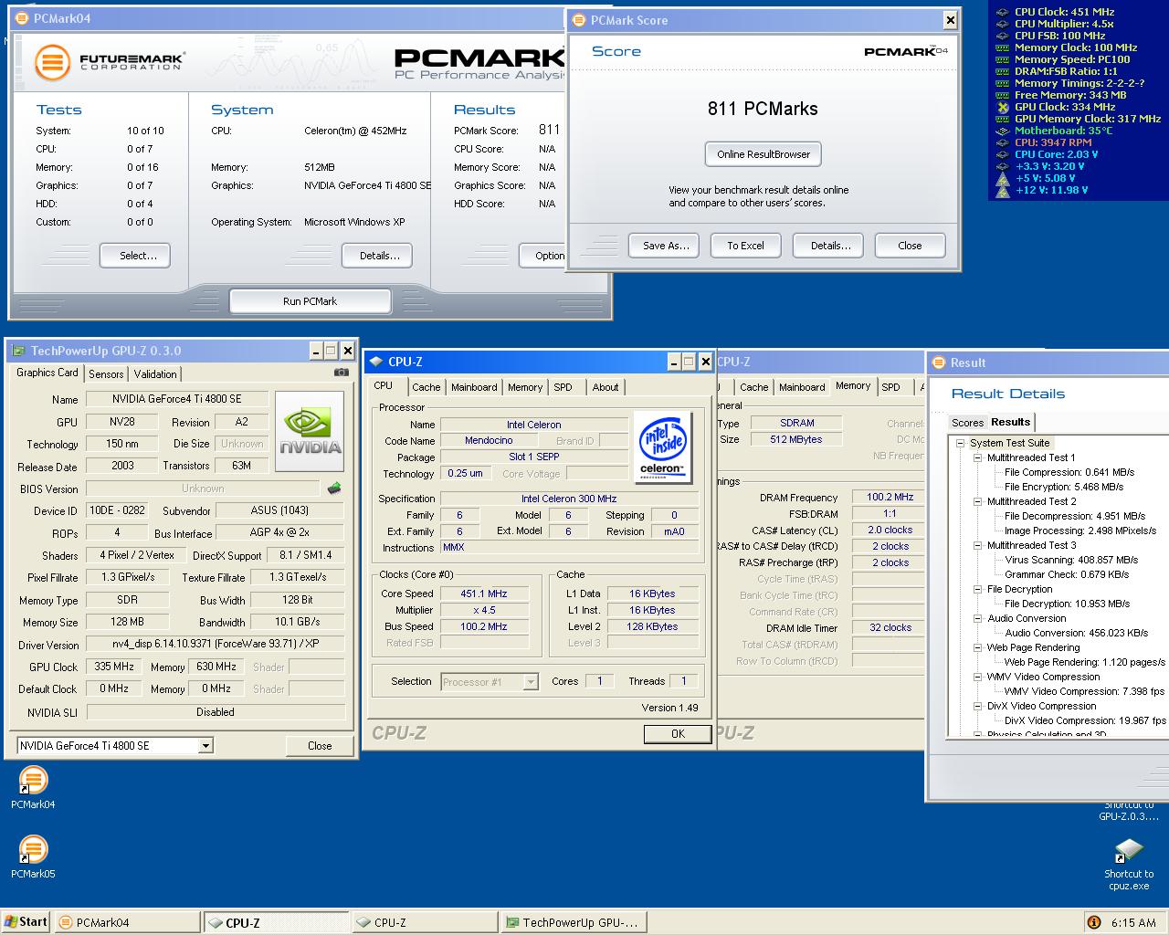
Task: Click Online ResultBrowser button
Action: point(764,154)
